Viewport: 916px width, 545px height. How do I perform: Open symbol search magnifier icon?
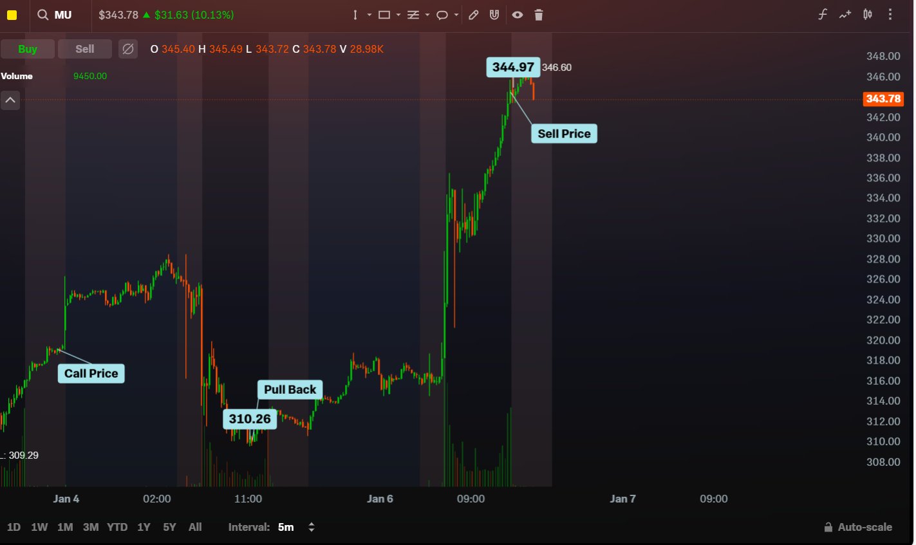pyautogui.click(x=43, y=15)
